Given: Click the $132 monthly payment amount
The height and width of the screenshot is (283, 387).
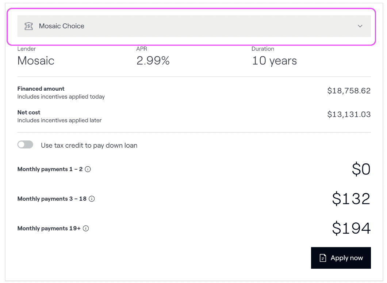Looking at the screenshot, I should click(x=351, y=199).
